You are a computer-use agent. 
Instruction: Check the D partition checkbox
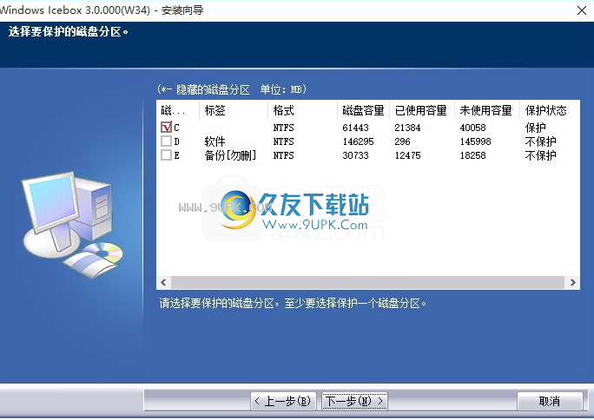click(x=166, y=141)
